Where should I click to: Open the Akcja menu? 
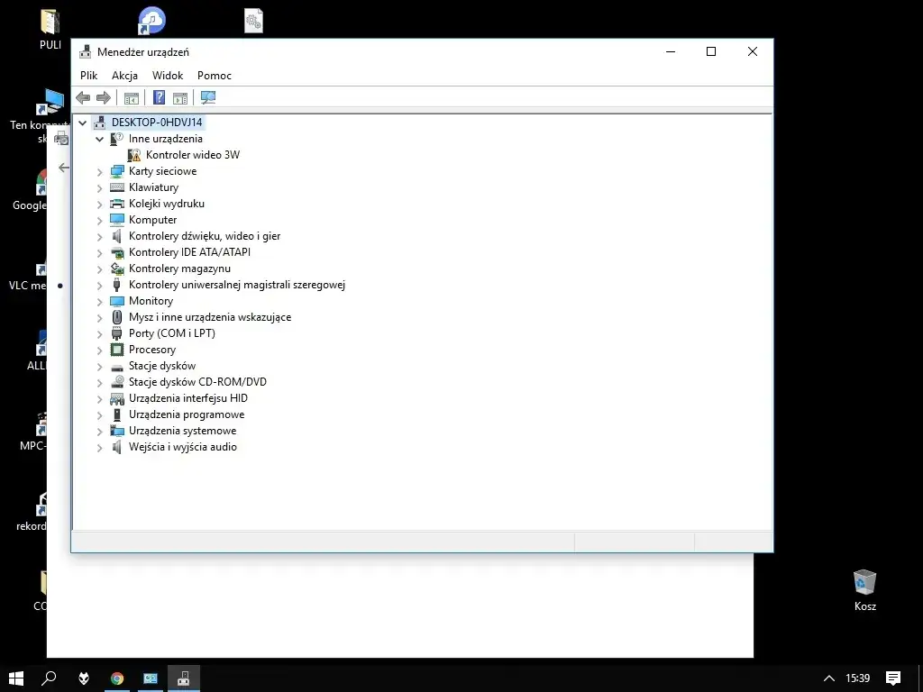pyautogui.click(x=124, y=76)
